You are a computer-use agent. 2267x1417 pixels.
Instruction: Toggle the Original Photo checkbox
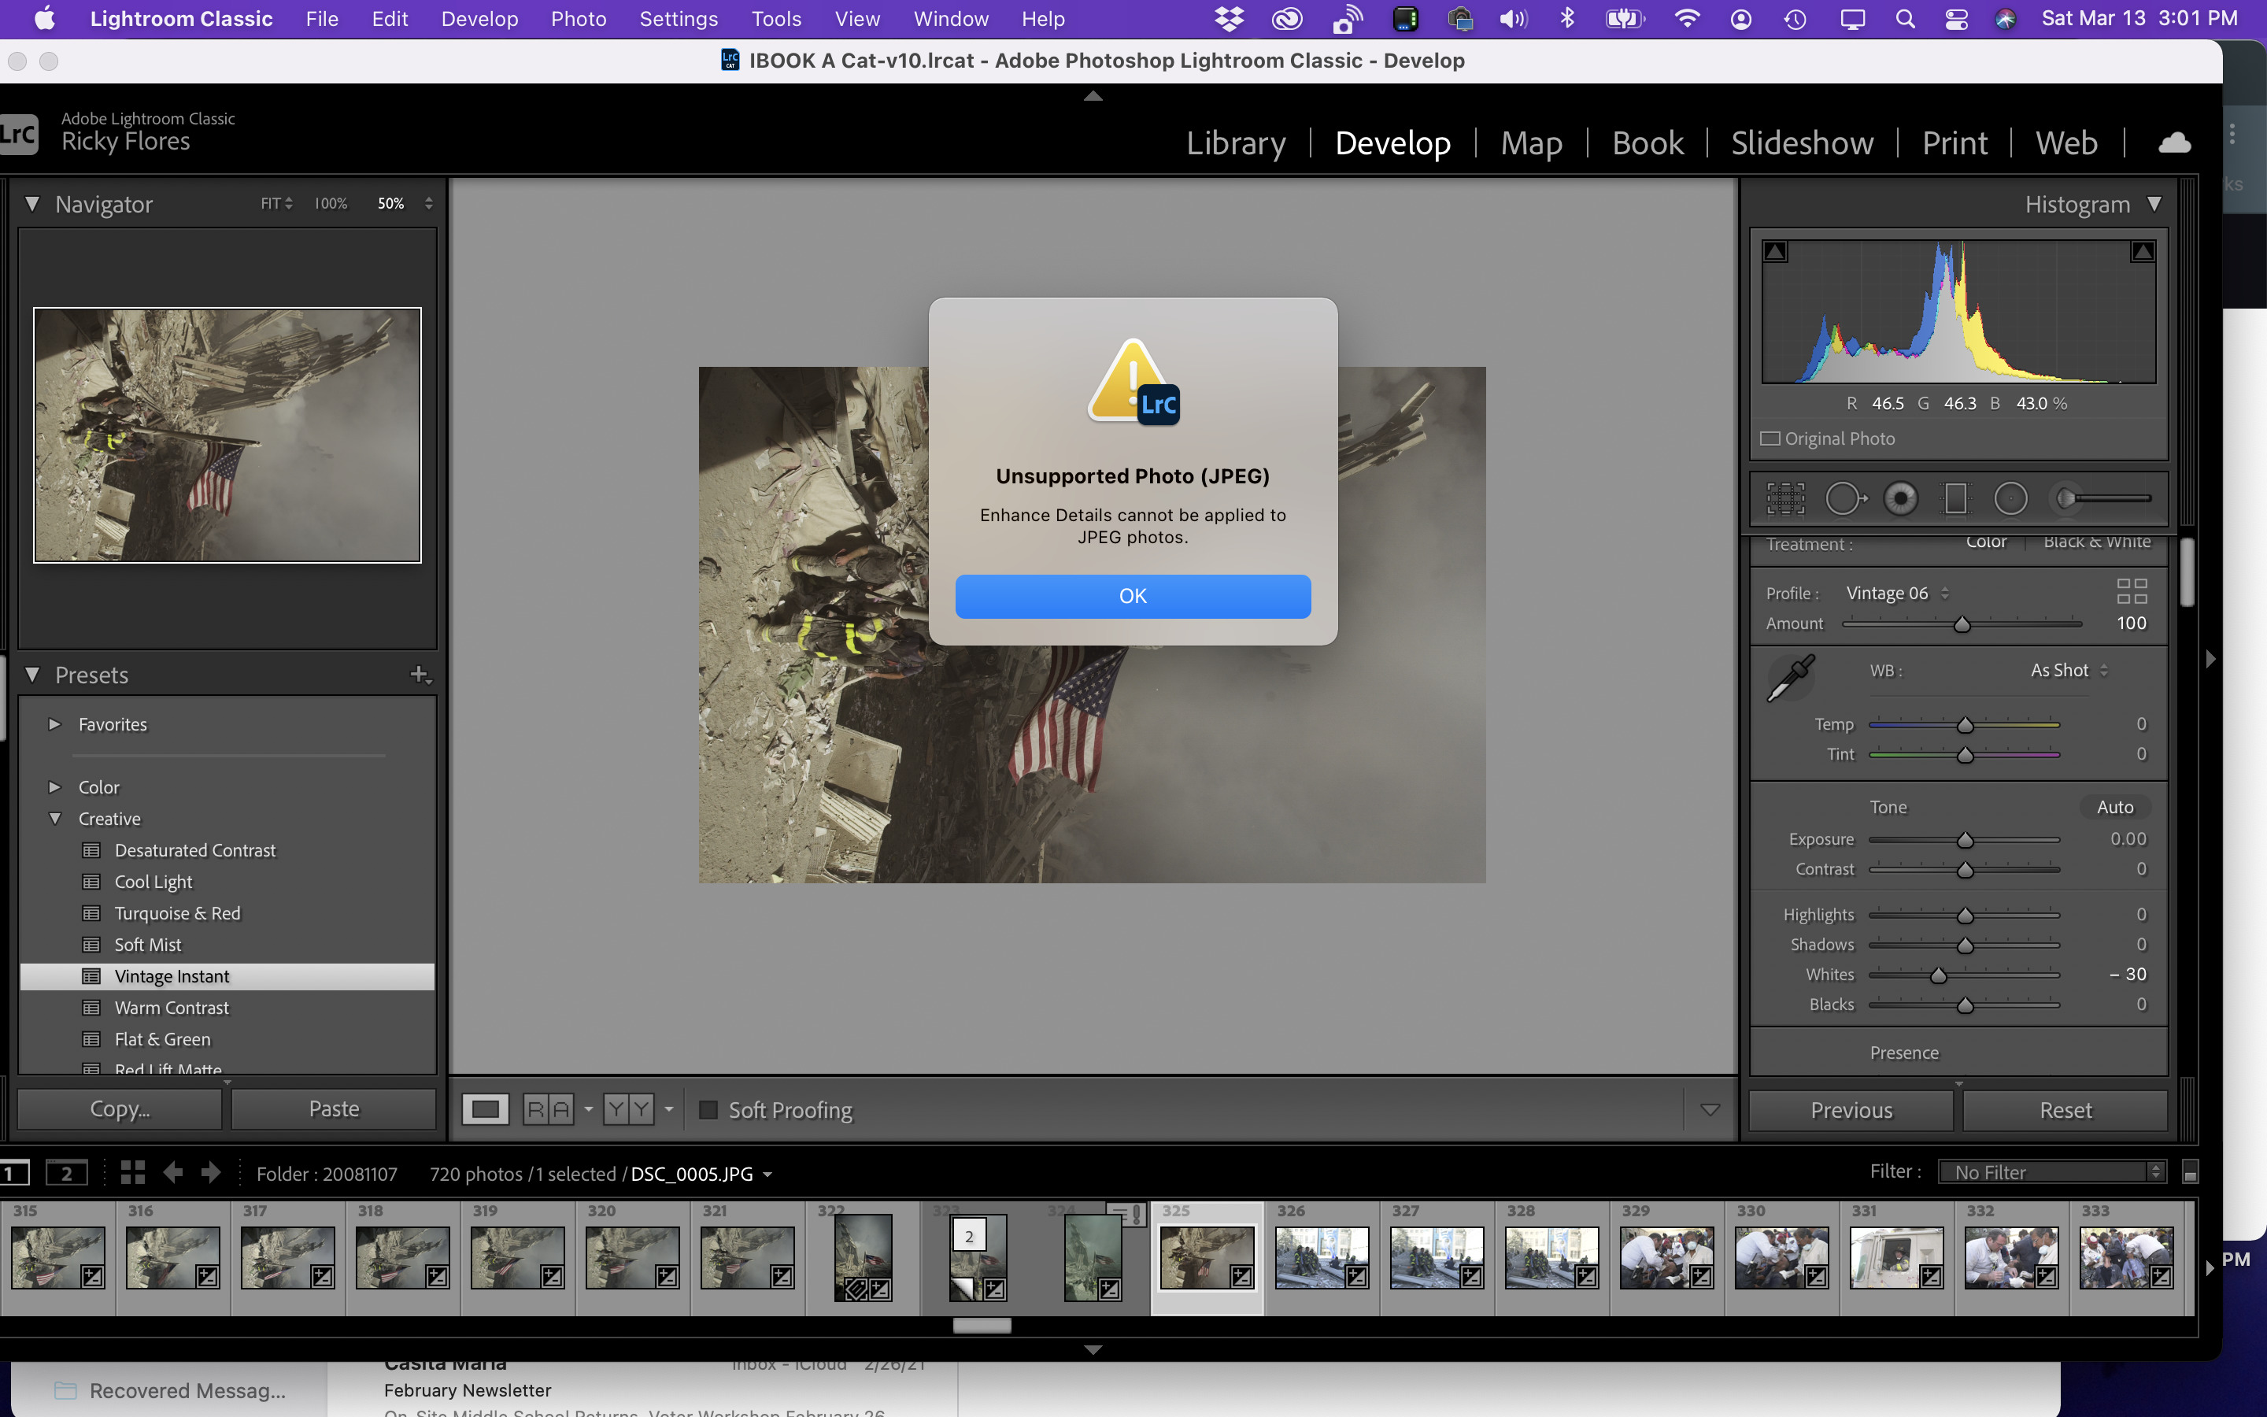1770,438
